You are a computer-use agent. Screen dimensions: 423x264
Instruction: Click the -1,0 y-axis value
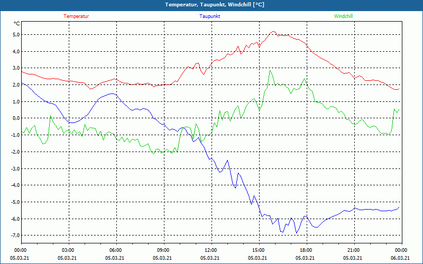[15, 135]
